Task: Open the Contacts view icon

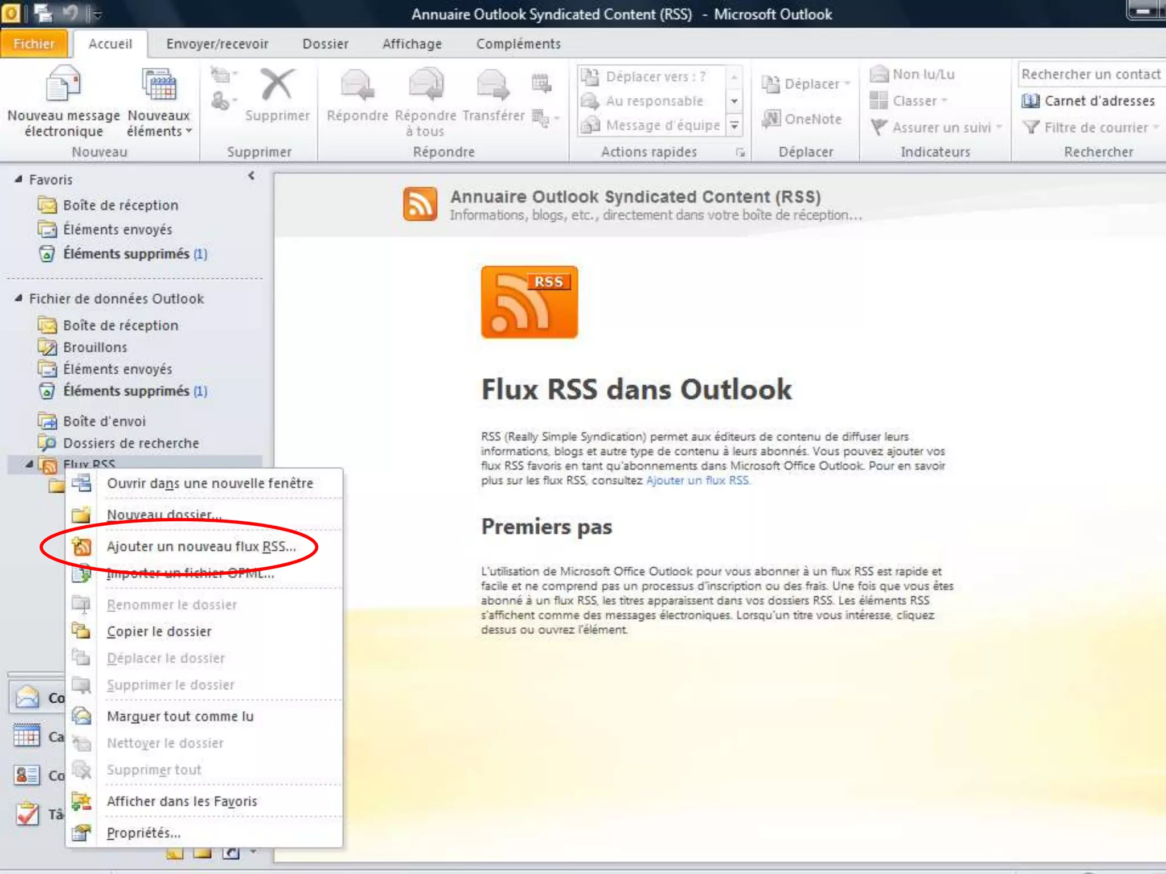Action: tap(27, 775)
